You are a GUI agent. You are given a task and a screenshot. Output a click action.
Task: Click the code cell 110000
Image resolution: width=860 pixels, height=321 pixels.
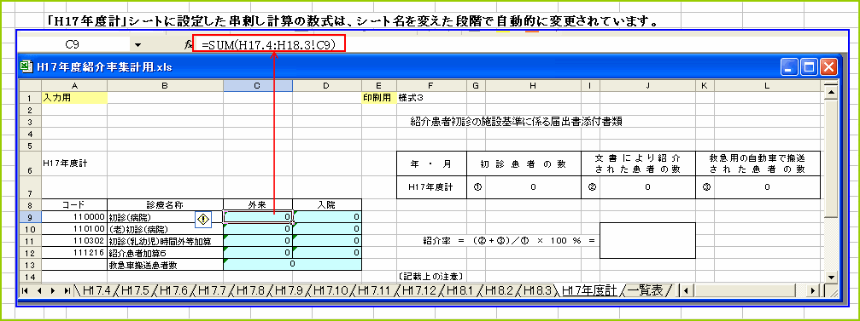(74, 217)
